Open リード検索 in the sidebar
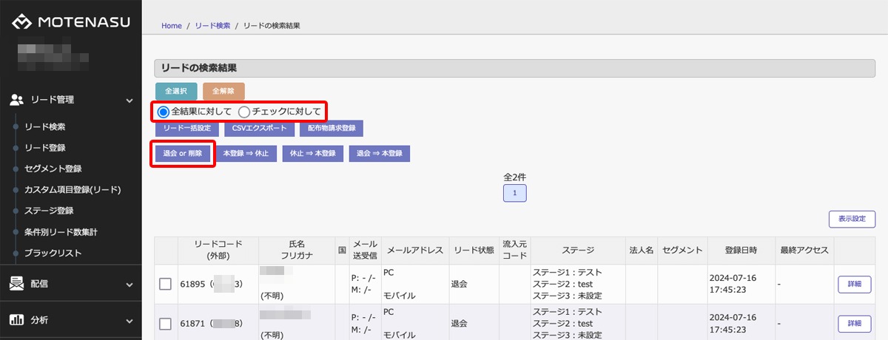Image resolution: width=888 pixels, height=340 pixels. [44, 127]
